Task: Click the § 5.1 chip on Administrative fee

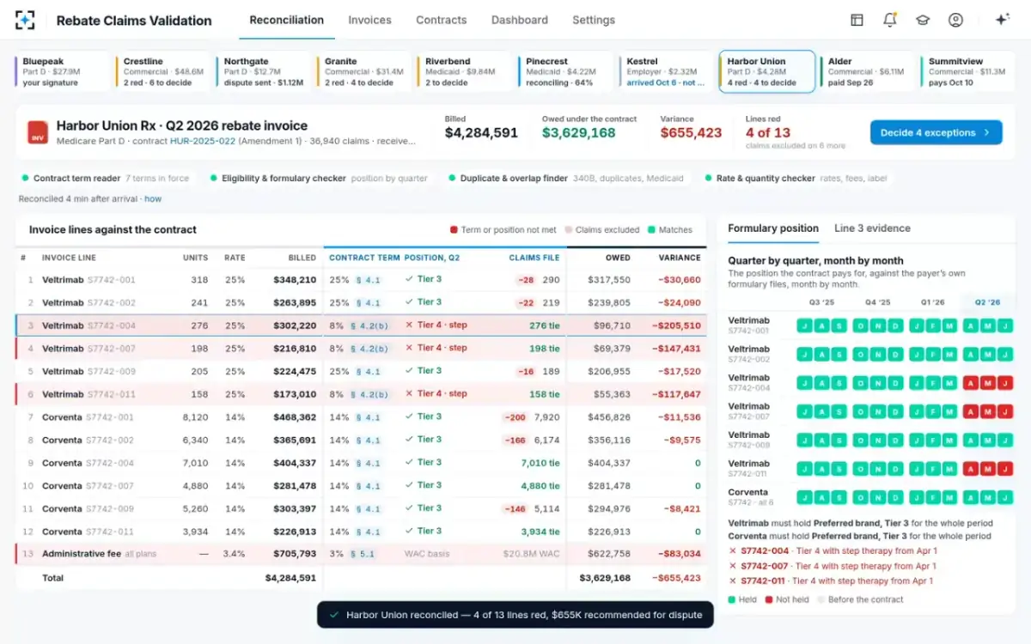Action: [363, 554]
